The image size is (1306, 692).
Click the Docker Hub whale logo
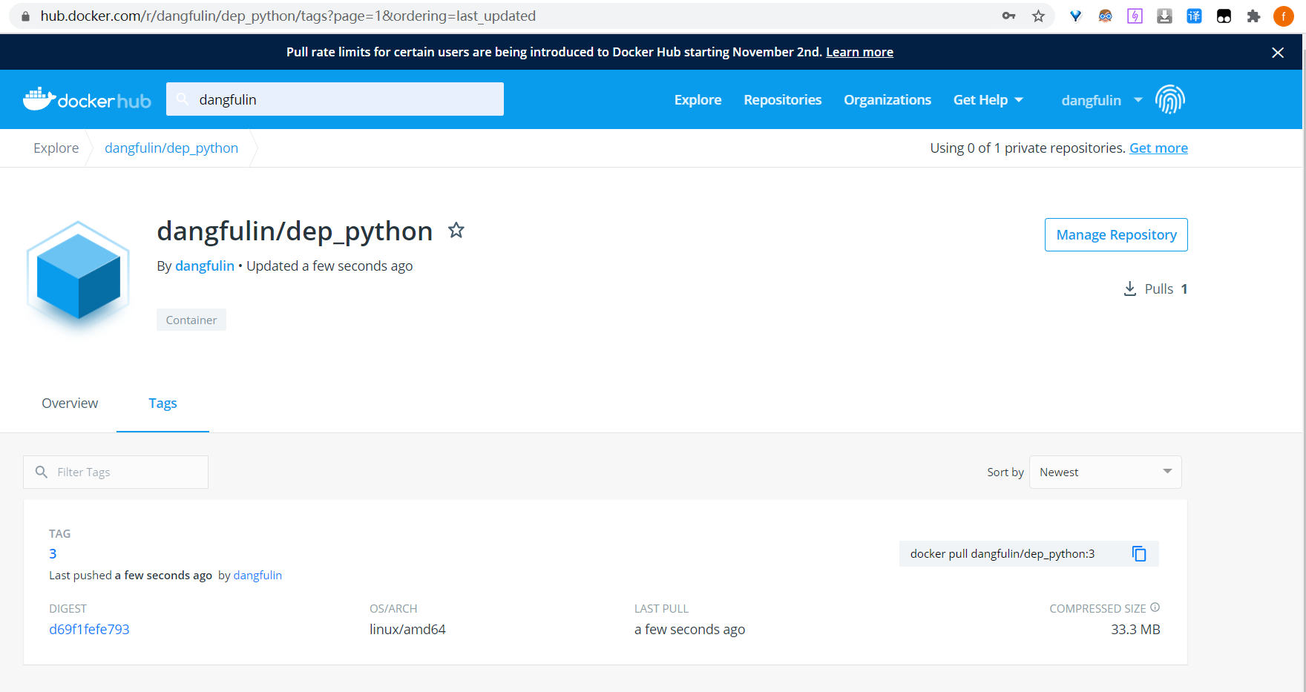(x=87, y=99)
